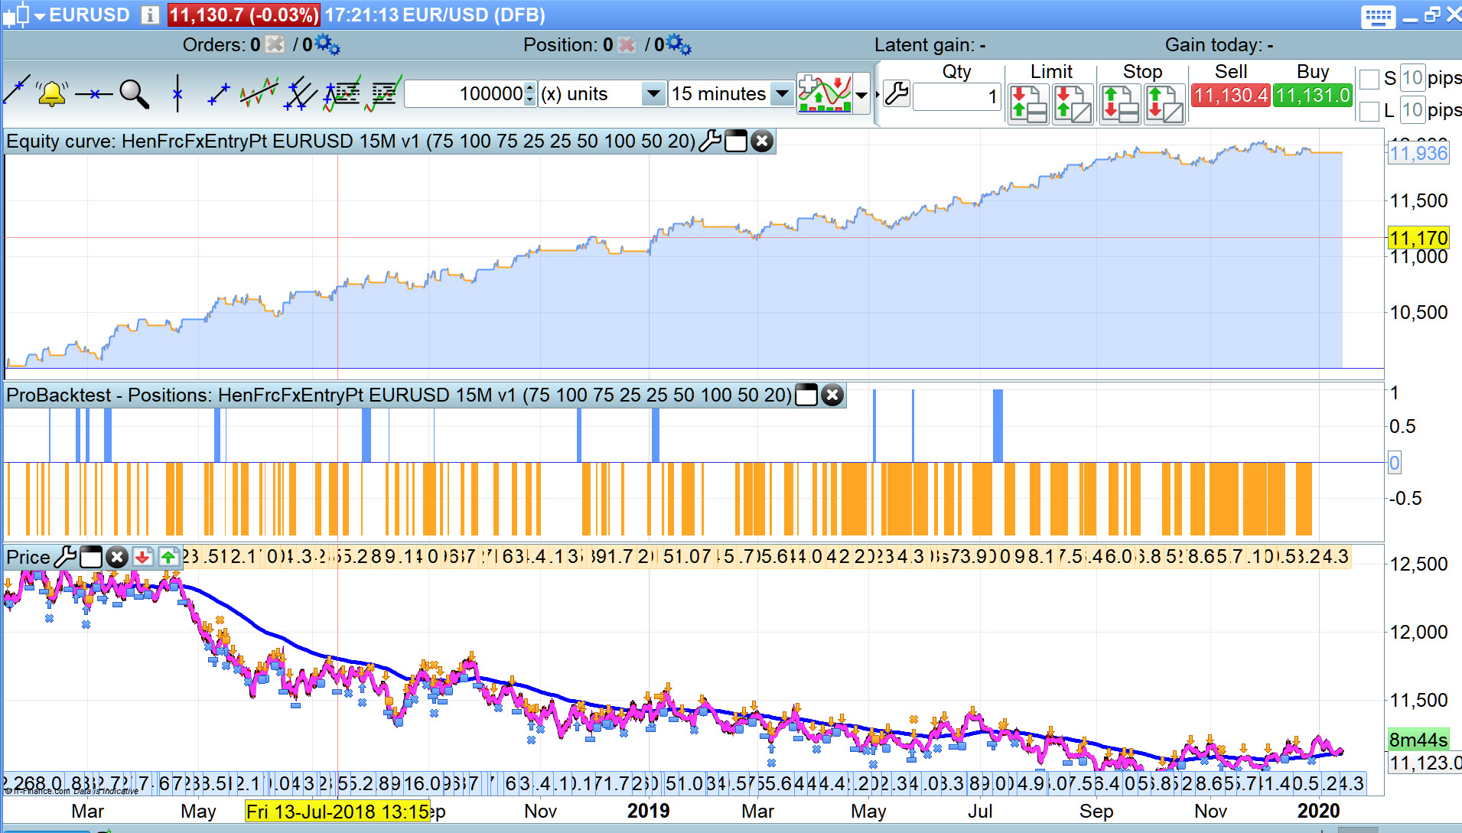The width and height of the screenshot is (1462, 833).
Task: Activate the magnifier zoom tool
Action: coord(134,93)
